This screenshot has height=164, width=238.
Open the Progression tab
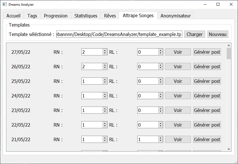coord(56,16)
